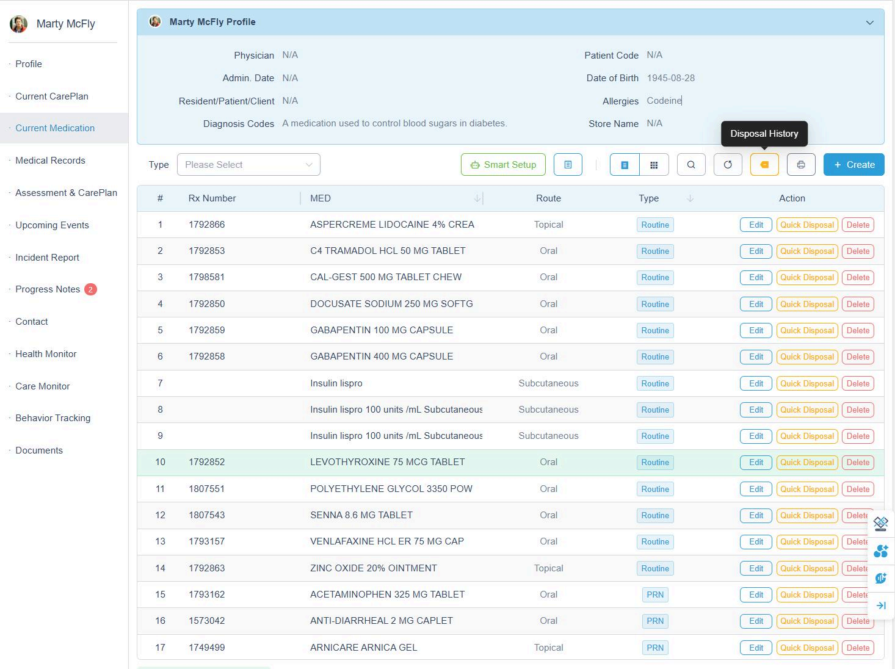
Task: Click the refresh icon button
Action: pyautogui.click(x=728, y=165)
